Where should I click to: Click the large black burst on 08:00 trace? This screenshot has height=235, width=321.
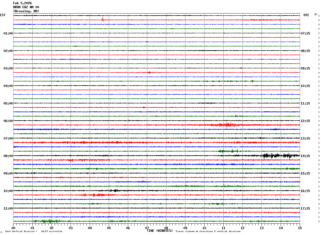(280, 156)
